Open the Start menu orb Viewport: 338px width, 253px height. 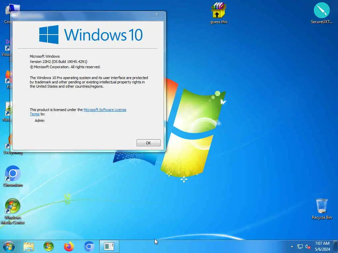9,246
